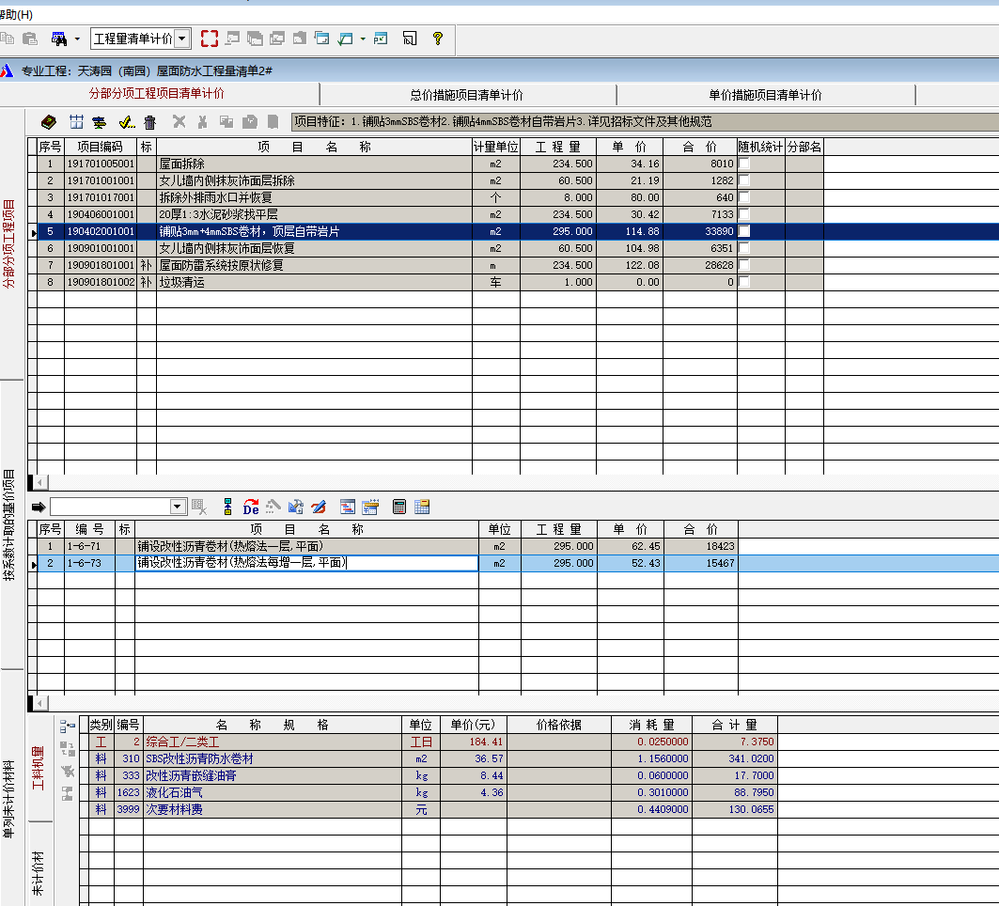999x906 pixels.
Task: Click the 价格依据 column header
Action: tap(559, 725)
